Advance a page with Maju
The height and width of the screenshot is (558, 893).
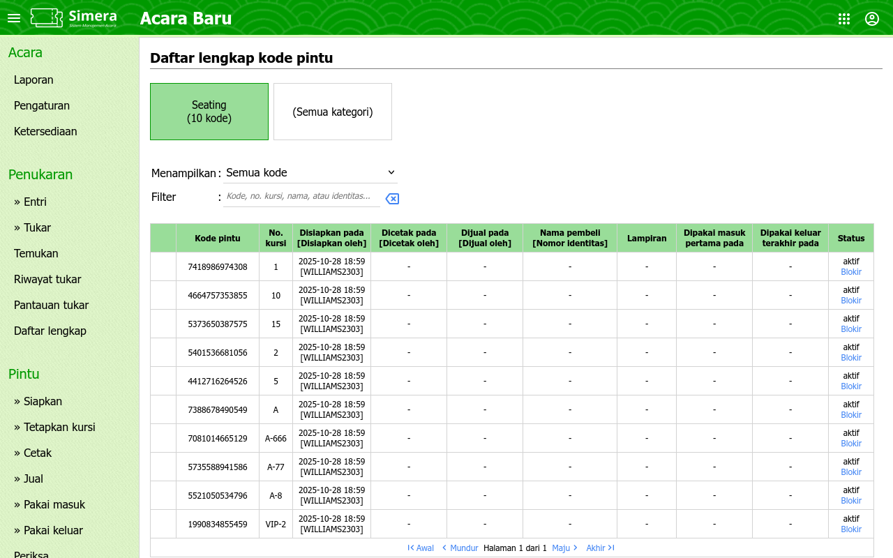coord(564,548)
